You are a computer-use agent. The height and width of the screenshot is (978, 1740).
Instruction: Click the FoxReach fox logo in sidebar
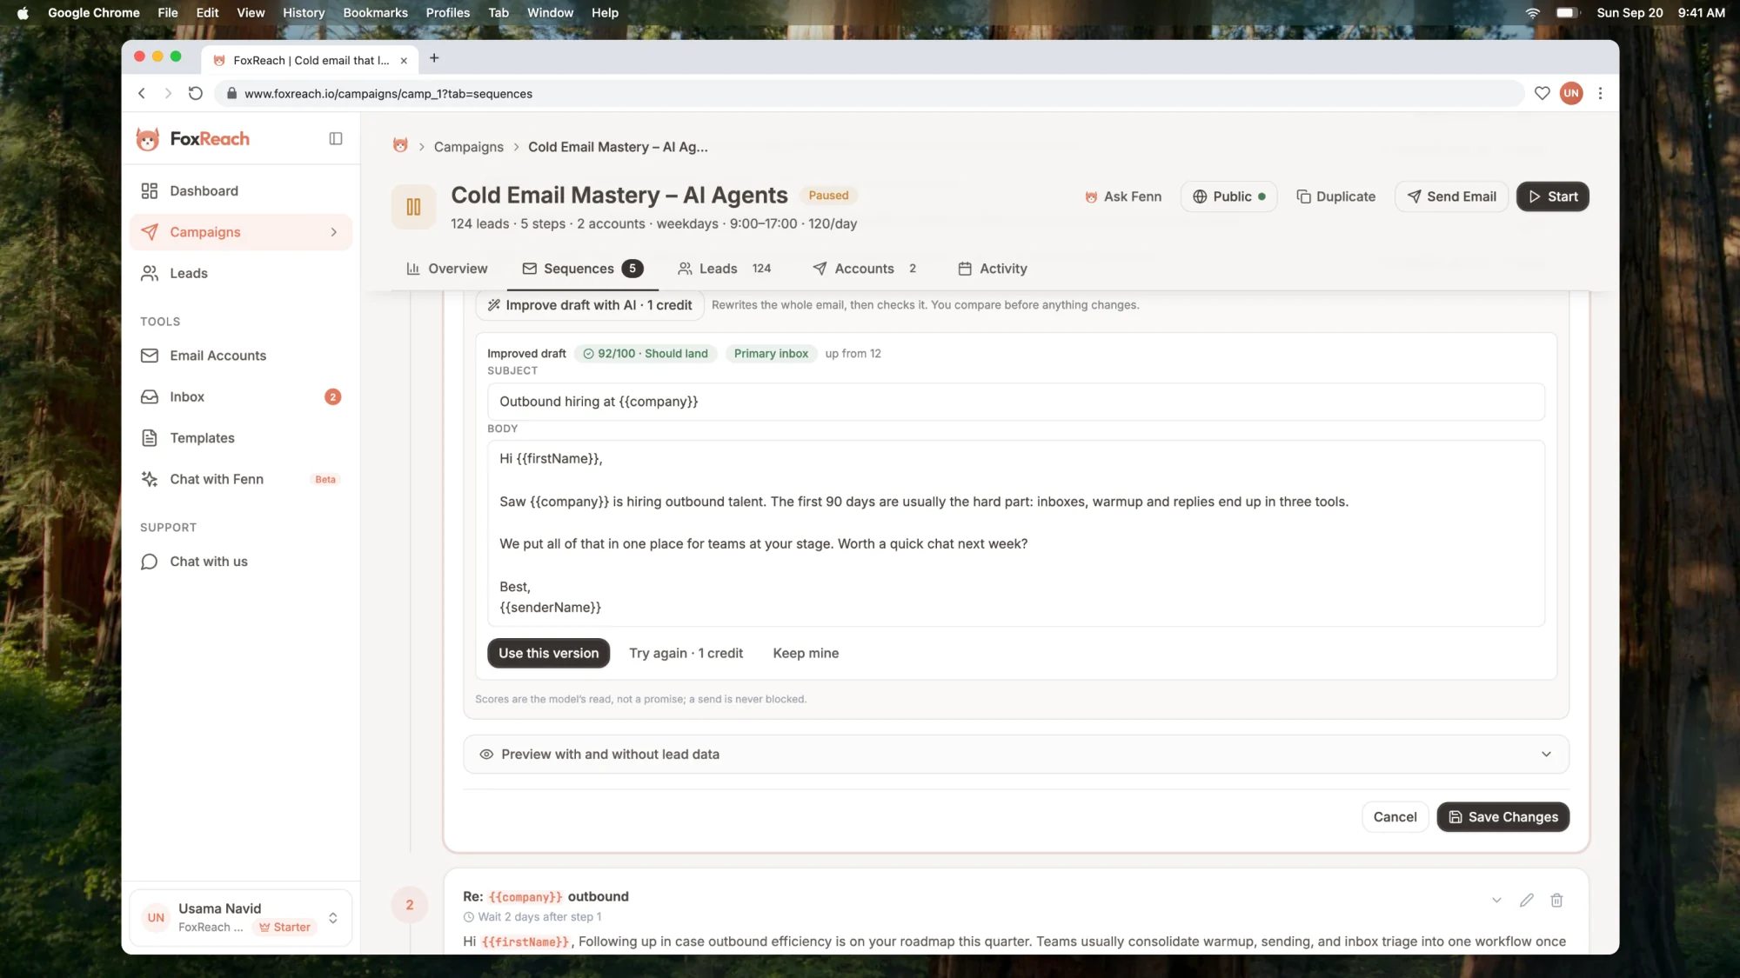(148, 139)
